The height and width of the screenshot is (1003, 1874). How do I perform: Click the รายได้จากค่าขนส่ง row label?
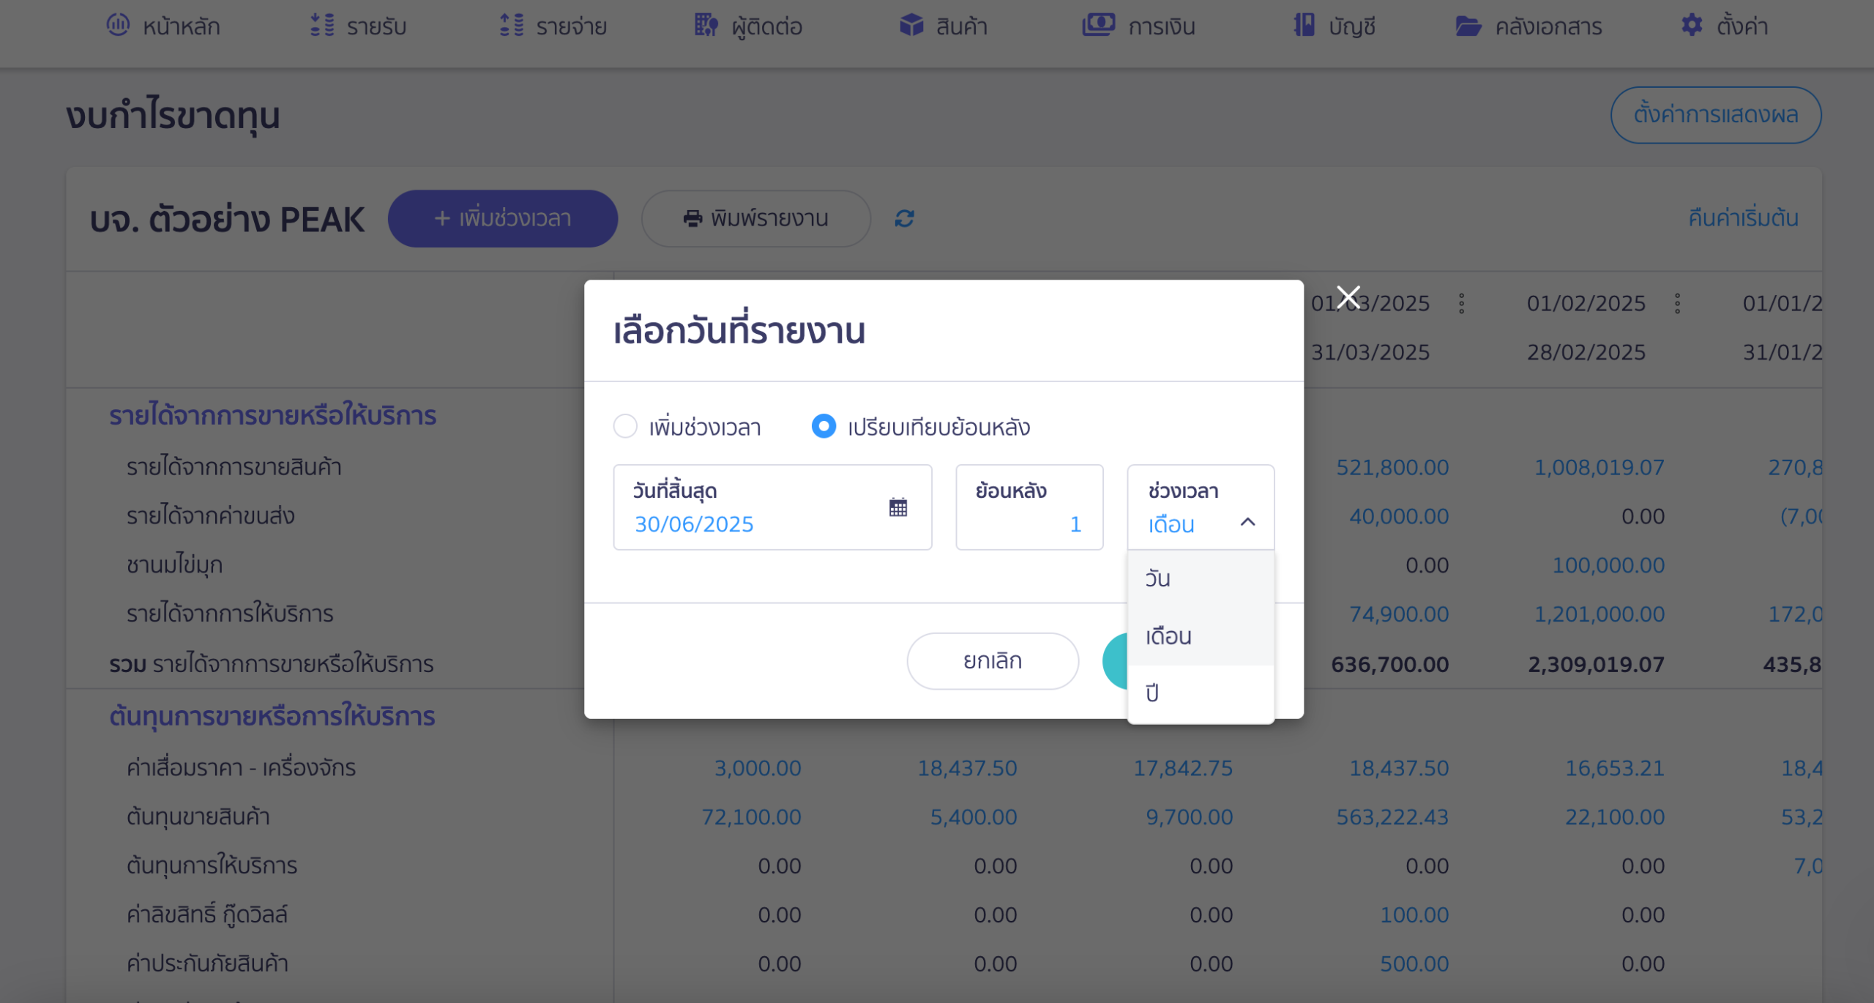point(210,516)
